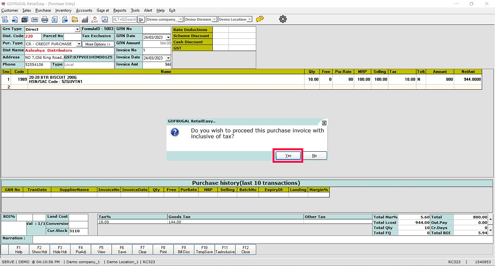Screen dimensions: 495x266
Task: Click the F3 Hide Hdr button
Action: pos(60,250)
